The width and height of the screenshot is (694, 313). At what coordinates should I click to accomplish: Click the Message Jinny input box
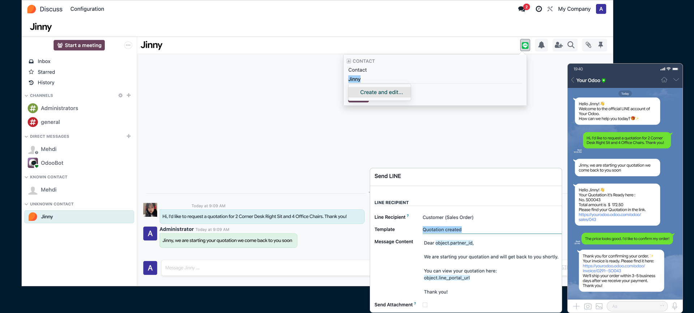[266, 268]
